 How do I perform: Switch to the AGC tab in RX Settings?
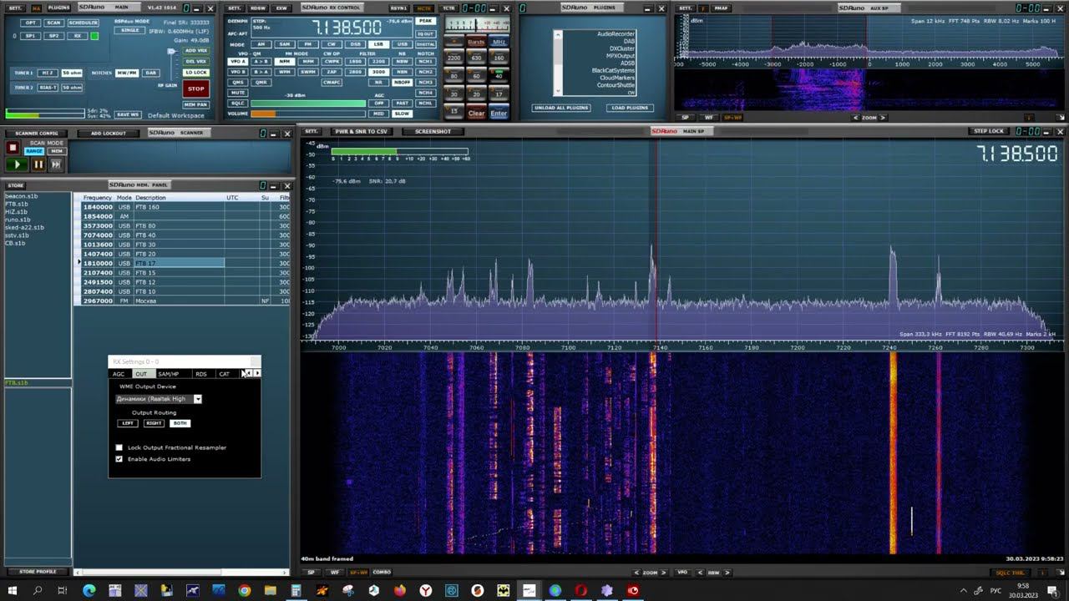(119, 374)
